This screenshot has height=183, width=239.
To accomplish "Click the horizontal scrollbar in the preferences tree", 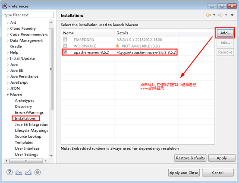I will coord(26,161).
